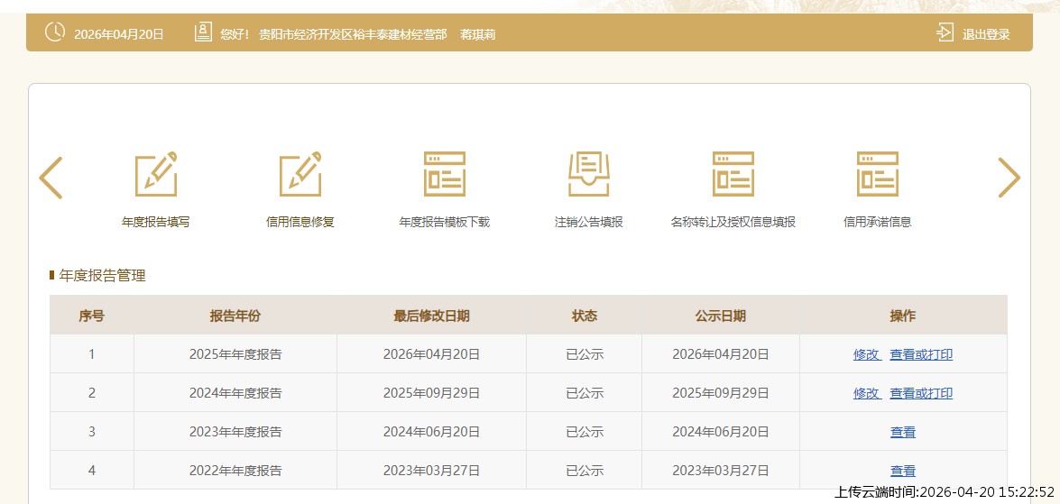
Task: Select the 注销公告填报 icon
Action: click(588, 175)
